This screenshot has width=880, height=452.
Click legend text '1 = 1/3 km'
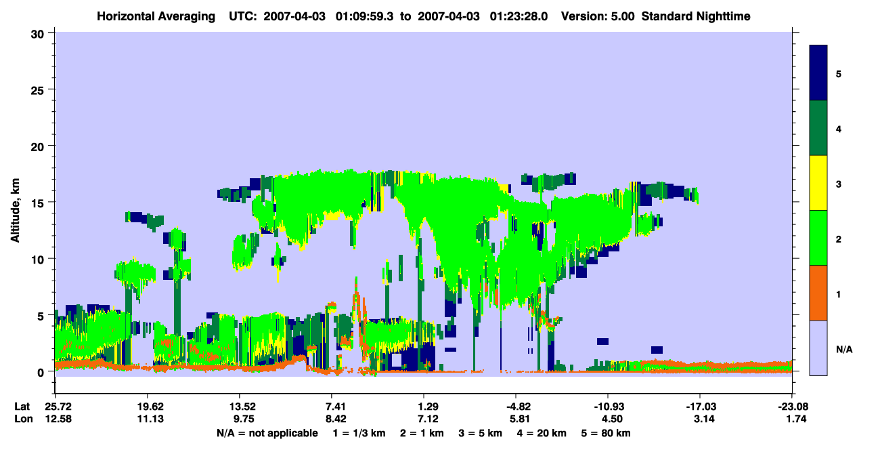click(x=359, y=433)
